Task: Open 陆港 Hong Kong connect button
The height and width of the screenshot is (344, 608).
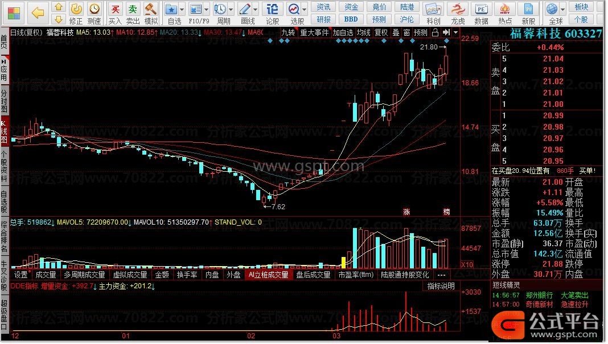Action: pos(406,7)
